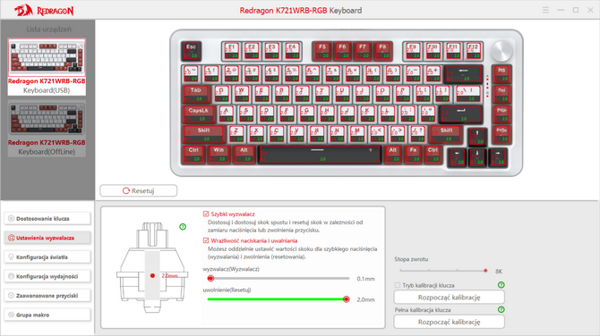The height and width of the screenshot is (336, 600).
Task: Click the Resetuj button
Action: coord(139,190)
